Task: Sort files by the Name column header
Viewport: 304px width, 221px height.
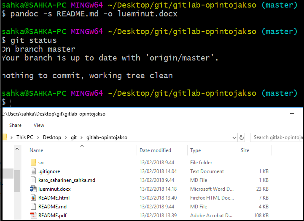Action: point(36,150)
